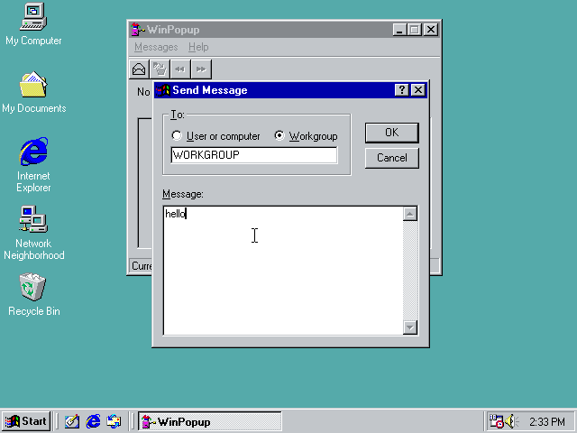Viewport: 577px width, 433px height.
Task: Launch Internet Explorer from quick launch bar
Action: pyautogui.click(x=93, y=421)
